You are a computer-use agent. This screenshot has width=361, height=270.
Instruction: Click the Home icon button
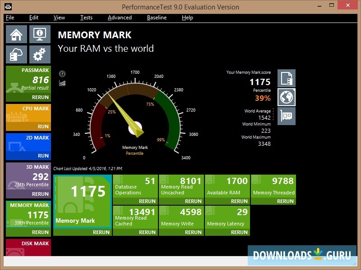click(16, 34)
